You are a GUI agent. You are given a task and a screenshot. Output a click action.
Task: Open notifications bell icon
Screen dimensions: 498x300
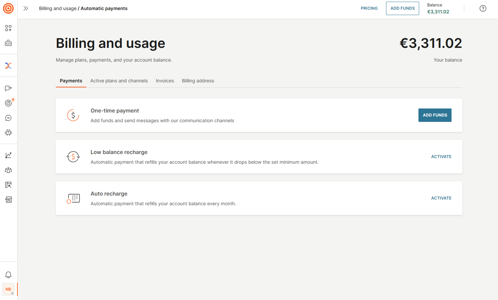click(x=8, y=275)
